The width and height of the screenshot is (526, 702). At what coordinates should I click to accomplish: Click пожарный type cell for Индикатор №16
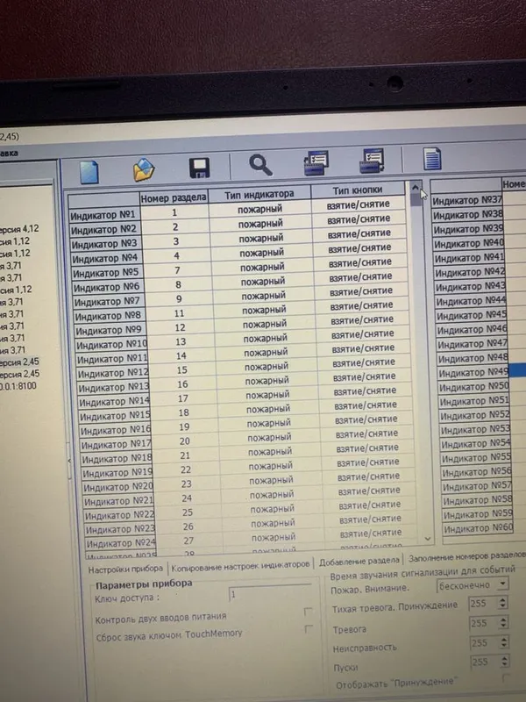269,423
